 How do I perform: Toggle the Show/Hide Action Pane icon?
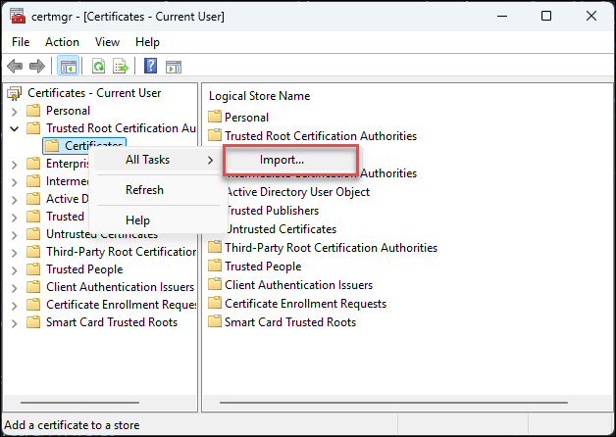coord(174,66)
